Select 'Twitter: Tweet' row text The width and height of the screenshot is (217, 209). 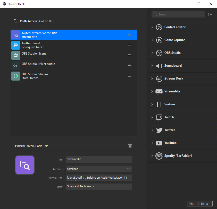point(31,43)
